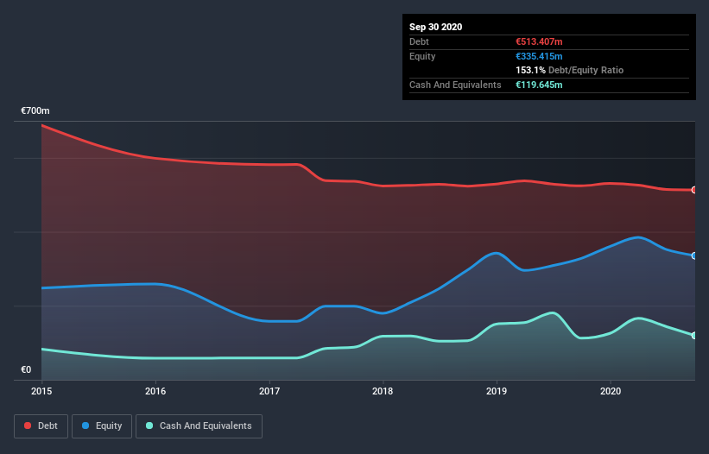This screenshot has width=709, height=454.
Task: Toggle the Cash And Equivalents legend button
Action: tap(199, 426)
